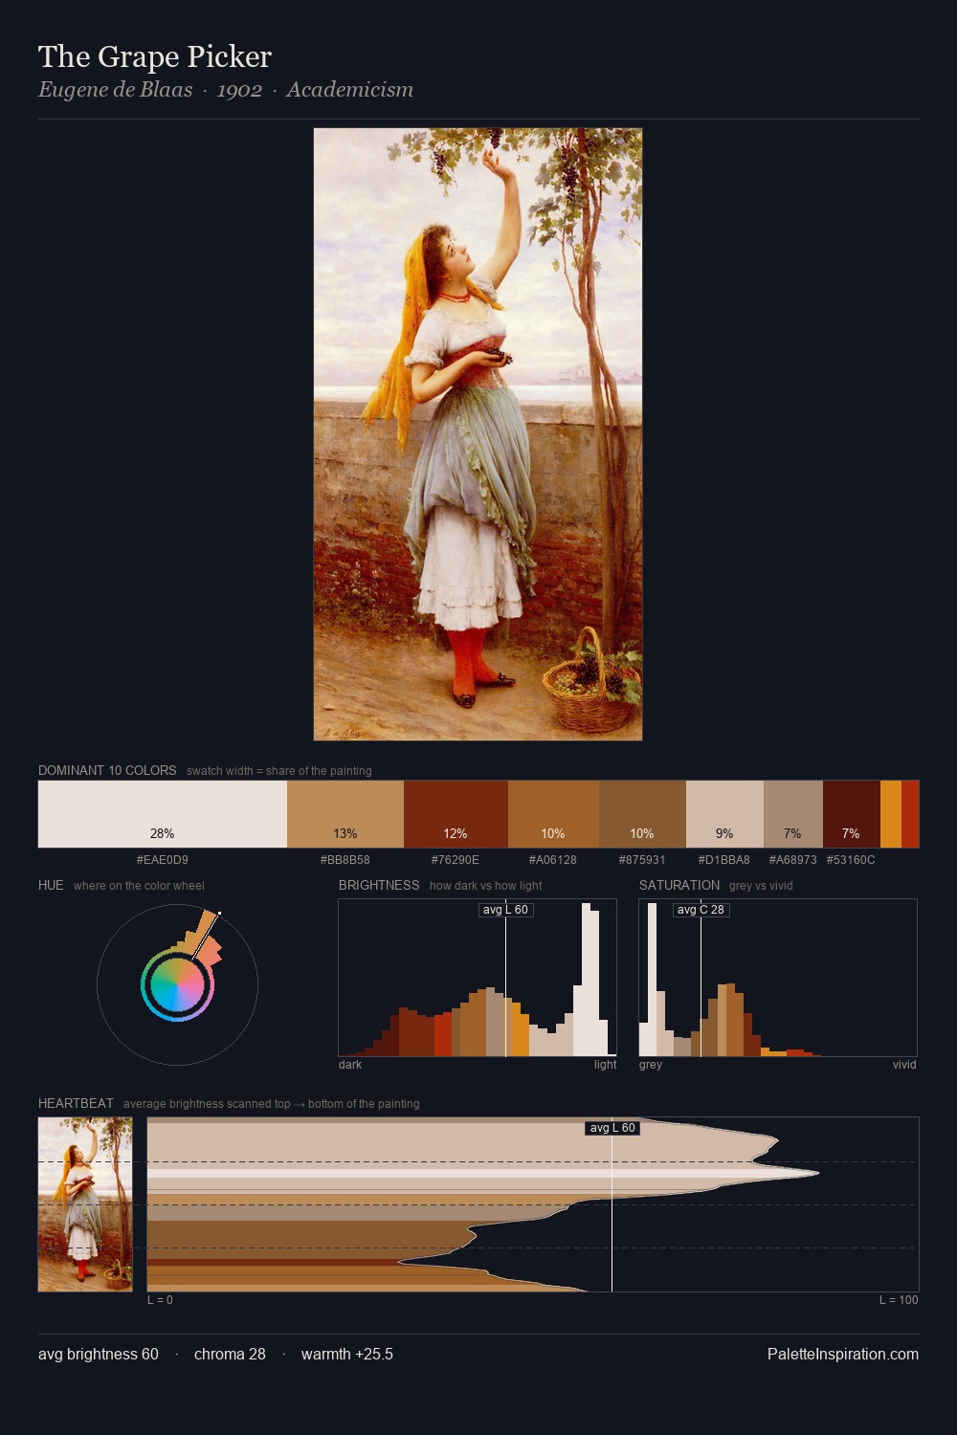Click hex code label #BB8B58
The width and height of the screenshot is (957, 1435).
pos(345,860)
